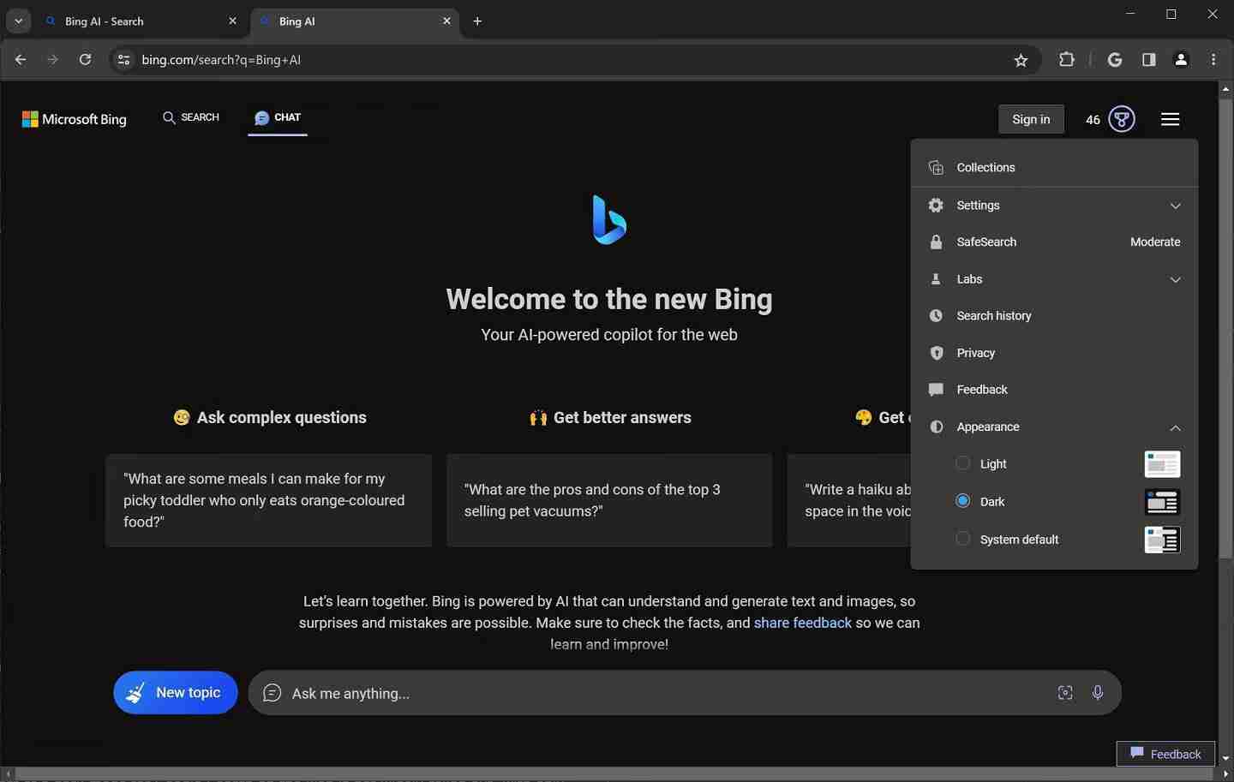
Task: Click the Privacy shield icon
Action: pyautogui.click(x=936, y=353)
